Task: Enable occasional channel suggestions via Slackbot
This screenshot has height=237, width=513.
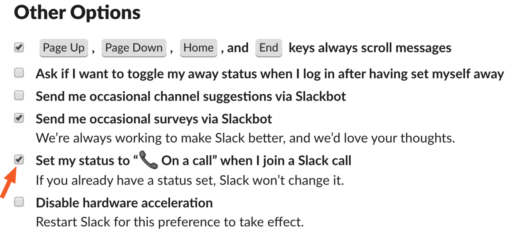Action: point(19,95)
